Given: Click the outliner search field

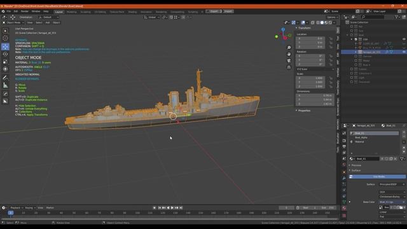Looking at the screenshot, I should point(372,17).
